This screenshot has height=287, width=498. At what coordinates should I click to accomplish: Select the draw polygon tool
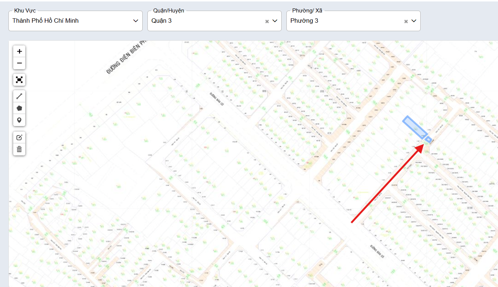click(x=19, y=108)
